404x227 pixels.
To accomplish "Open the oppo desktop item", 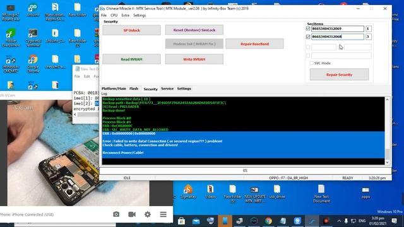I will (x=365, y=193).
